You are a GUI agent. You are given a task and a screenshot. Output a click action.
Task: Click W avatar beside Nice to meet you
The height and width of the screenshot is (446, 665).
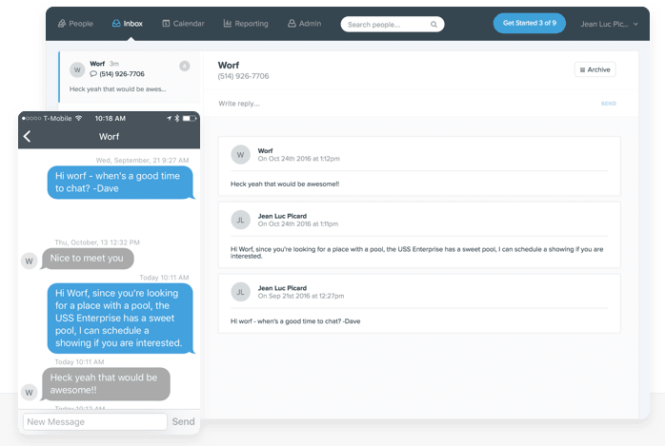(x=30, y=260)
